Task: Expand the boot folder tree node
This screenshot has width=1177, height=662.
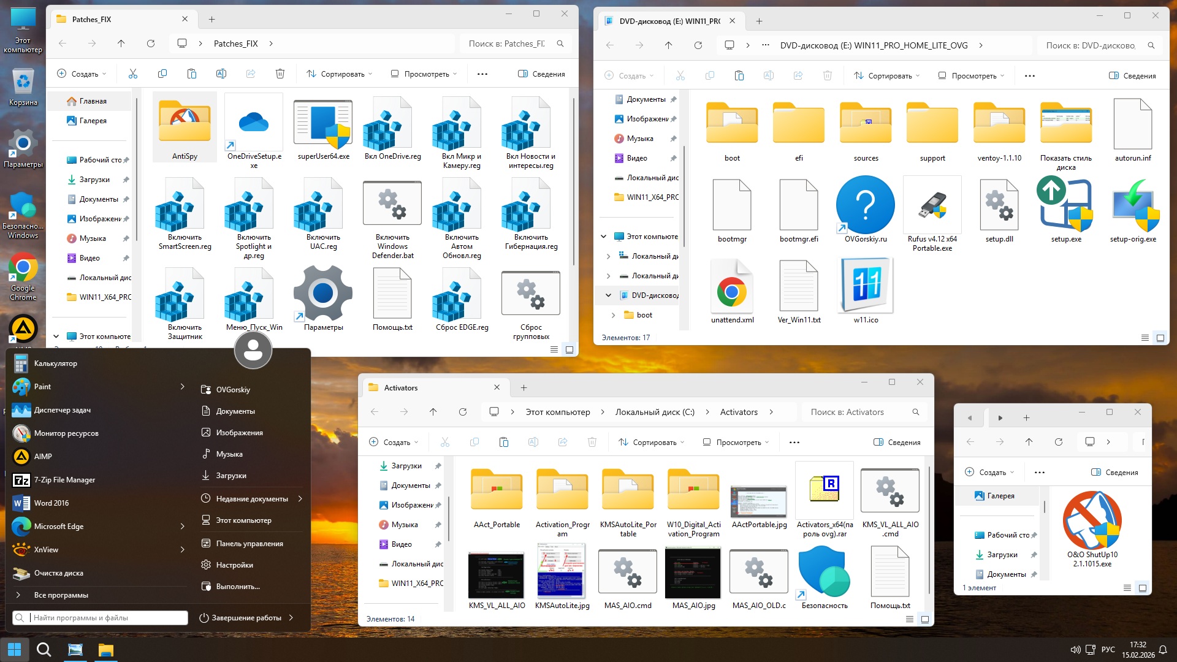Action: click(x=613, y=315)
